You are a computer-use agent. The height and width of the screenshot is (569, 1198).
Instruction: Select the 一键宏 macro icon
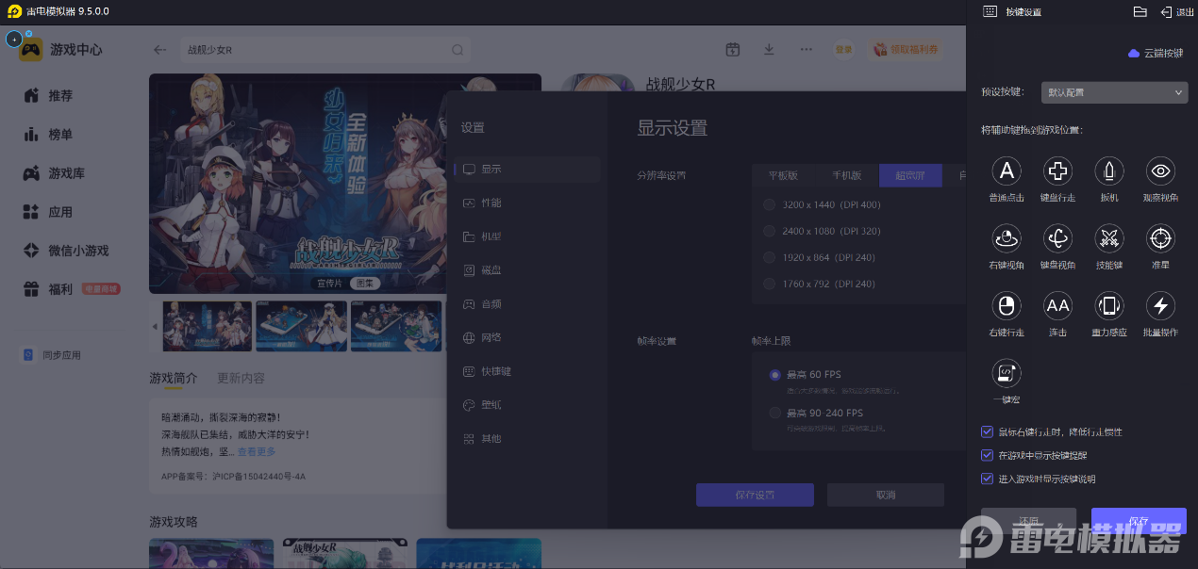click(x=1007, y=373)
